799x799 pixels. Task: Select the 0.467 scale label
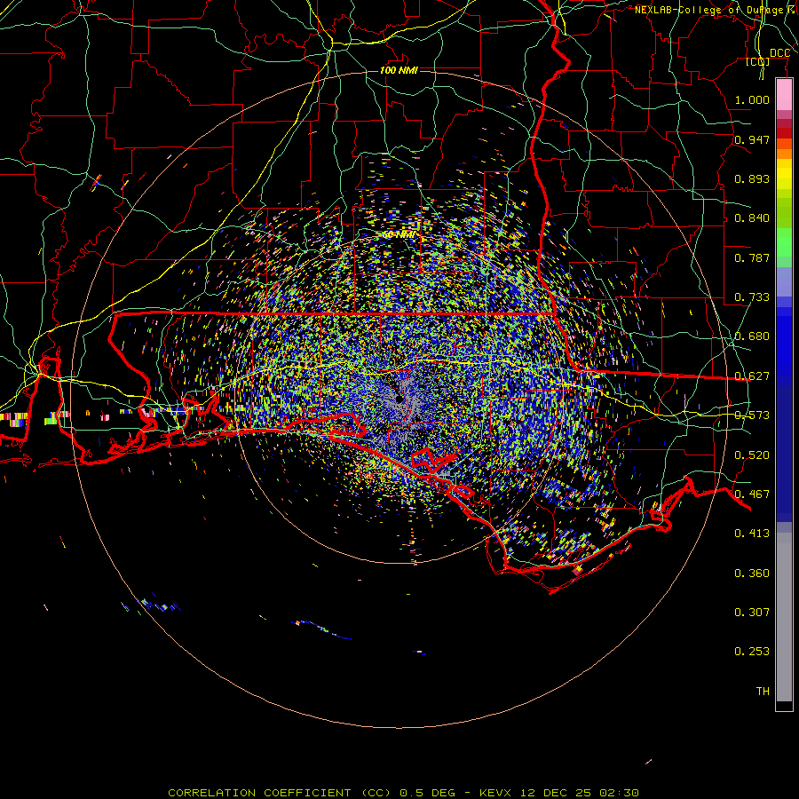(x=752, y=494)
